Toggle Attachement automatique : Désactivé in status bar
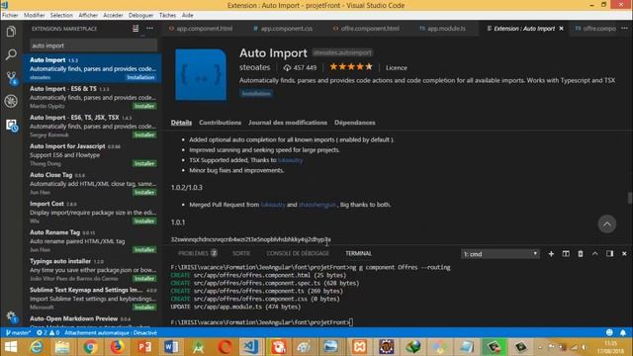This screenshot has height=356, width=633. (x=111, y=332)
